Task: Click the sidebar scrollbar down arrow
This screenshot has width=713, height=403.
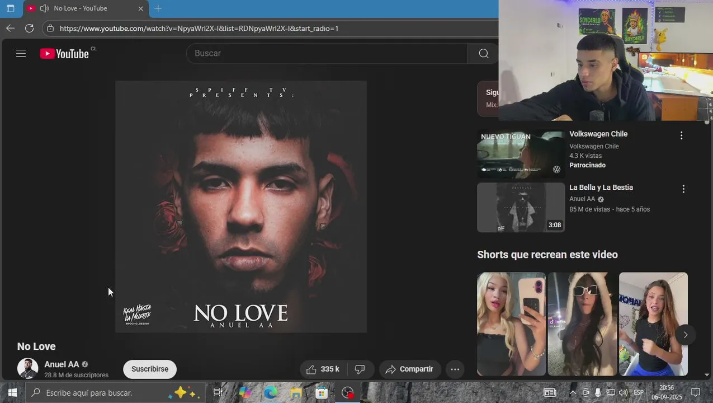Action: click(x=707, y=375)
